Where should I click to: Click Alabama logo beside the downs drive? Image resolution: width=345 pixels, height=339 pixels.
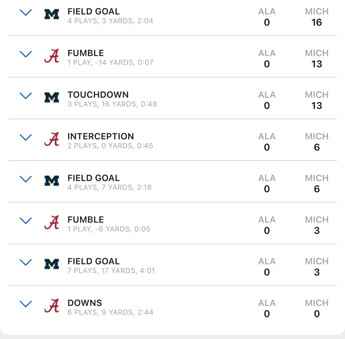click(52, 306)
